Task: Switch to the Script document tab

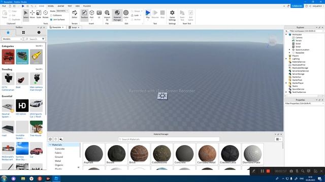Action: pos(74,27)
